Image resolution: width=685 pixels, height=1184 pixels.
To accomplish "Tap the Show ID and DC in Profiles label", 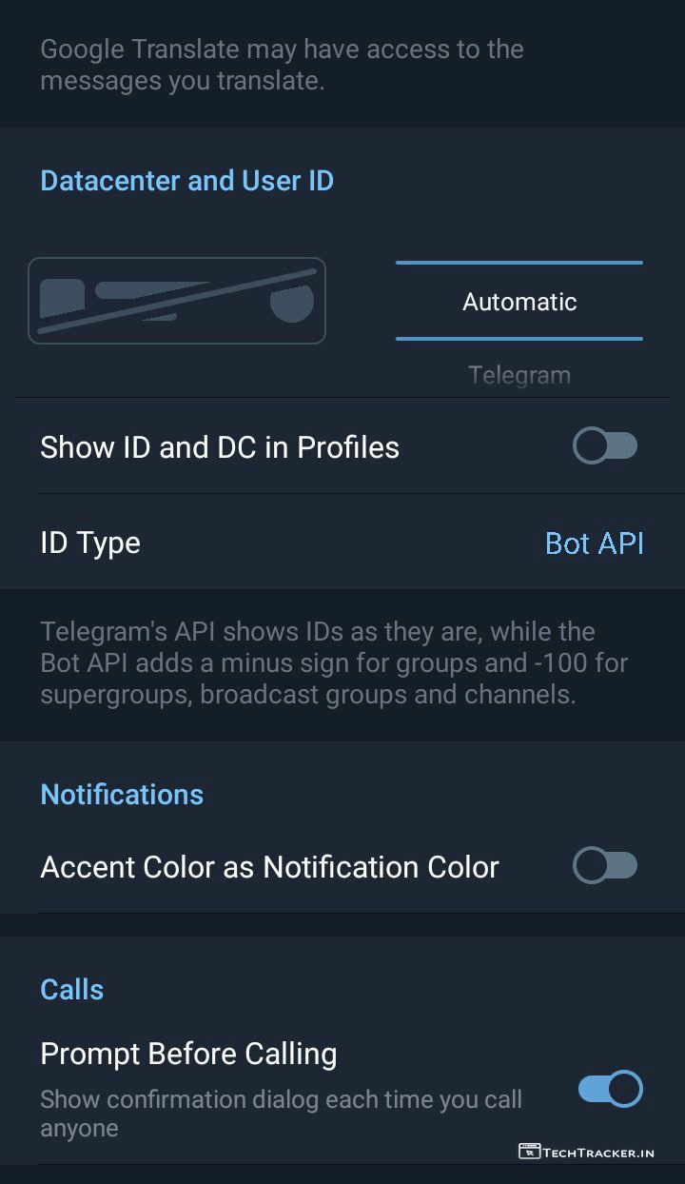I will point(220,447).
